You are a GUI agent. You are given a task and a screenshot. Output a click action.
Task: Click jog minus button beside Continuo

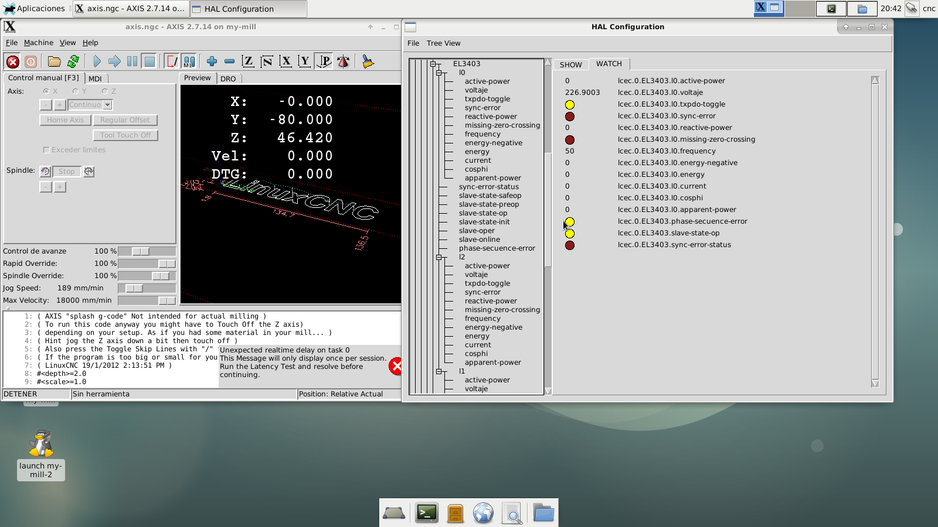point(46,105)
